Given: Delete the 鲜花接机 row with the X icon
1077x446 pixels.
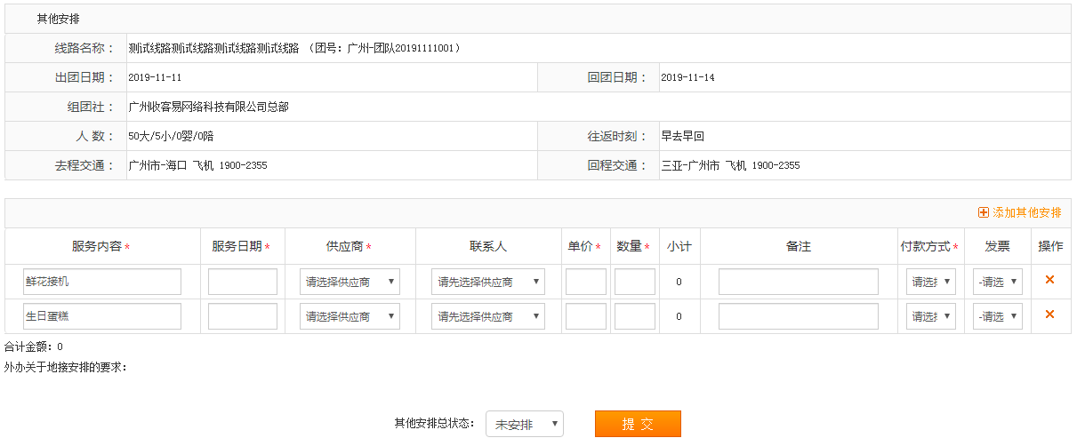Looking at the screenshot, I should pos(1049,280).
